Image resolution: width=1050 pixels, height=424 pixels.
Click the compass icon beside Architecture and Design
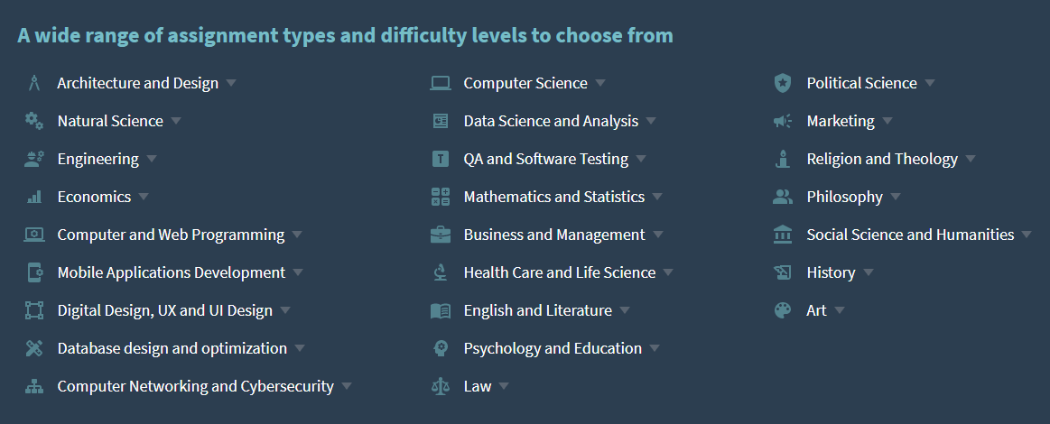(34, 83)
